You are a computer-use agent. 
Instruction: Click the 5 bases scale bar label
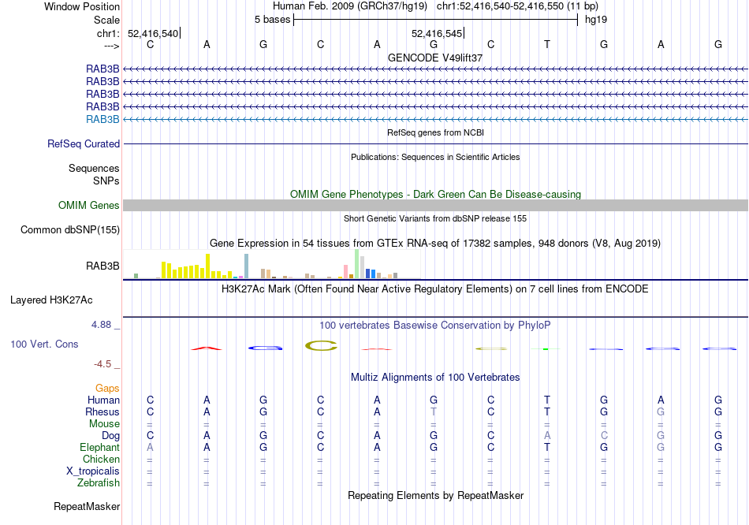(x=272, y=20)
